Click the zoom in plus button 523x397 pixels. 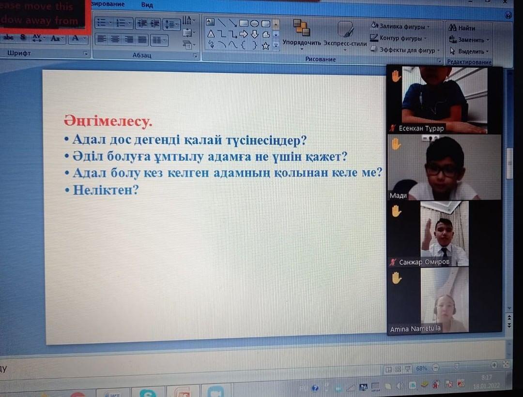point(494,365)
